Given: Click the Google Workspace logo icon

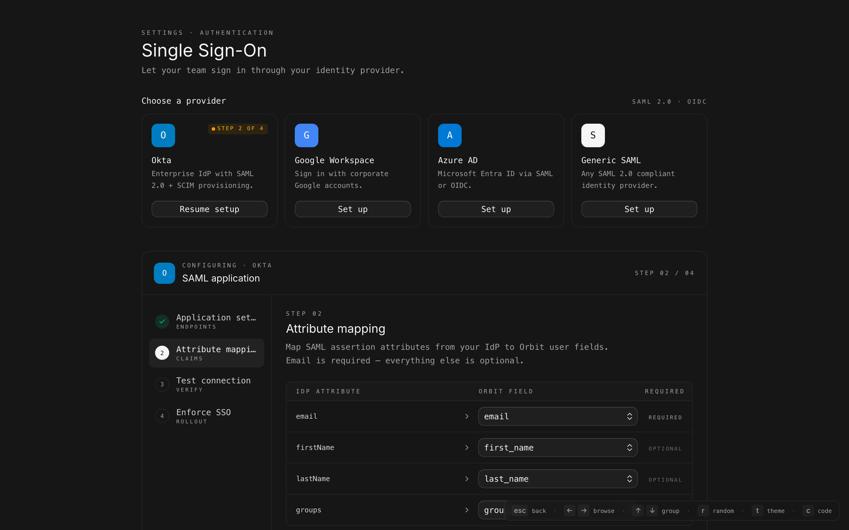Looking at the screenshot, I should (306, 135).
